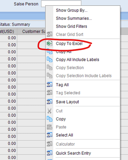Click the Quick Search Entry icon
Screen dimensions: 128x160
pyautogui.click(x=49, y=153)
